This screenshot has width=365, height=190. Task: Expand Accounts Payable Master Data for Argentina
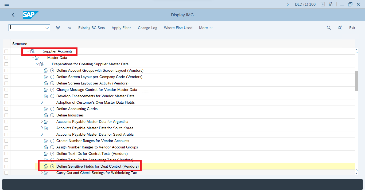(42, 122)
